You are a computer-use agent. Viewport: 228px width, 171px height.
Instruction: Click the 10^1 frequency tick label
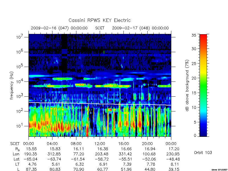click(19, 125)
